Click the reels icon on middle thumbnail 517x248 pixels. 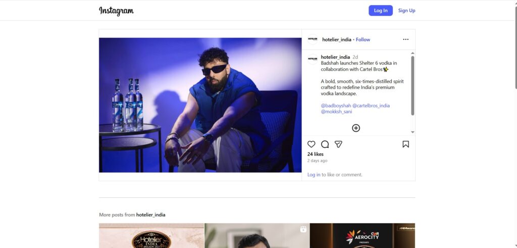point(303,229)
